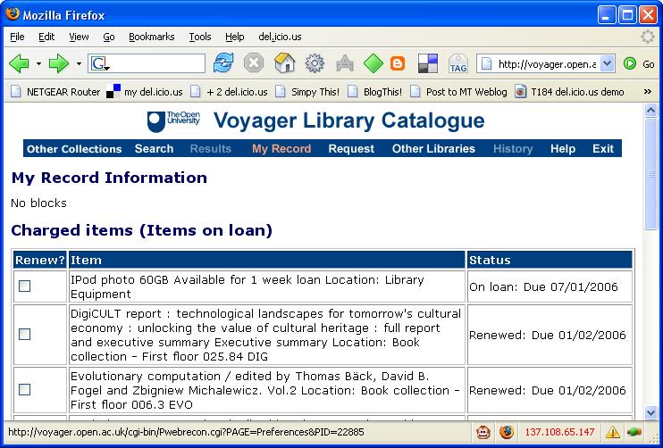
Task: Click the vertical scrollbar thumb
Action: click(650, 174)
